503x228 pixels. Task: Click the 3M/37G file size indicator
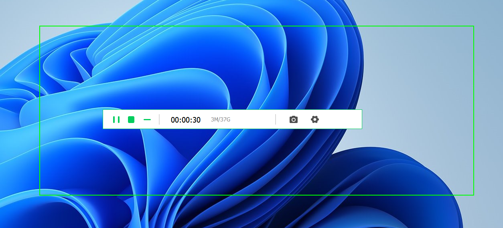221,120
